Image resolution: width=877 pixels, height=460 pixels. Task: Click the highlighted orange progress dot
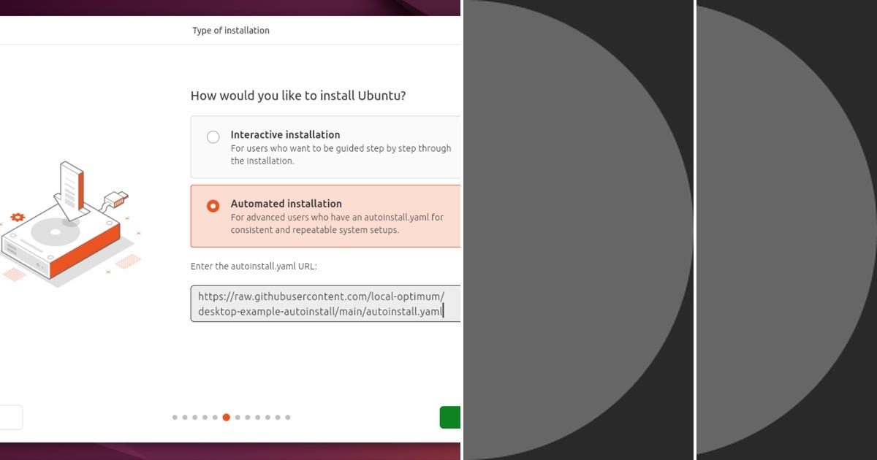(226, 417)
